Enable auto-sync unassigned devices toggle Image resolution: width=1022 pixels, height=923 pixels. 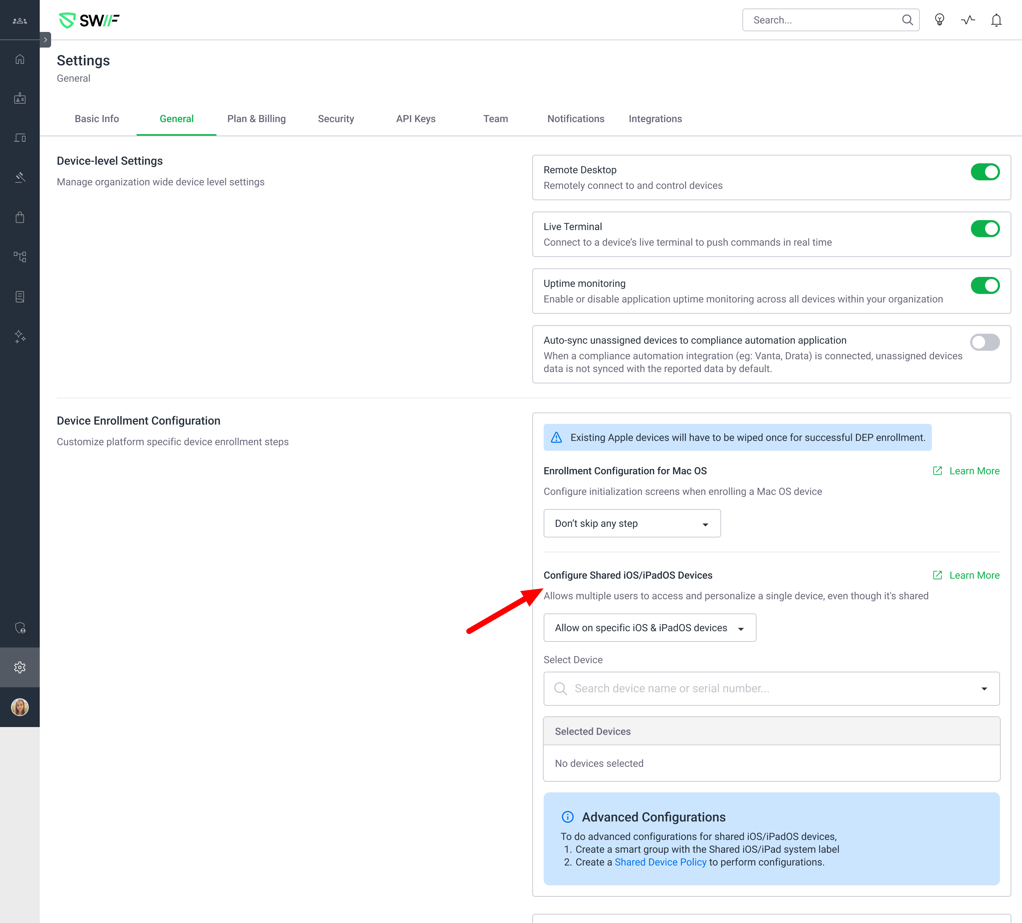(x=984, y=342)
